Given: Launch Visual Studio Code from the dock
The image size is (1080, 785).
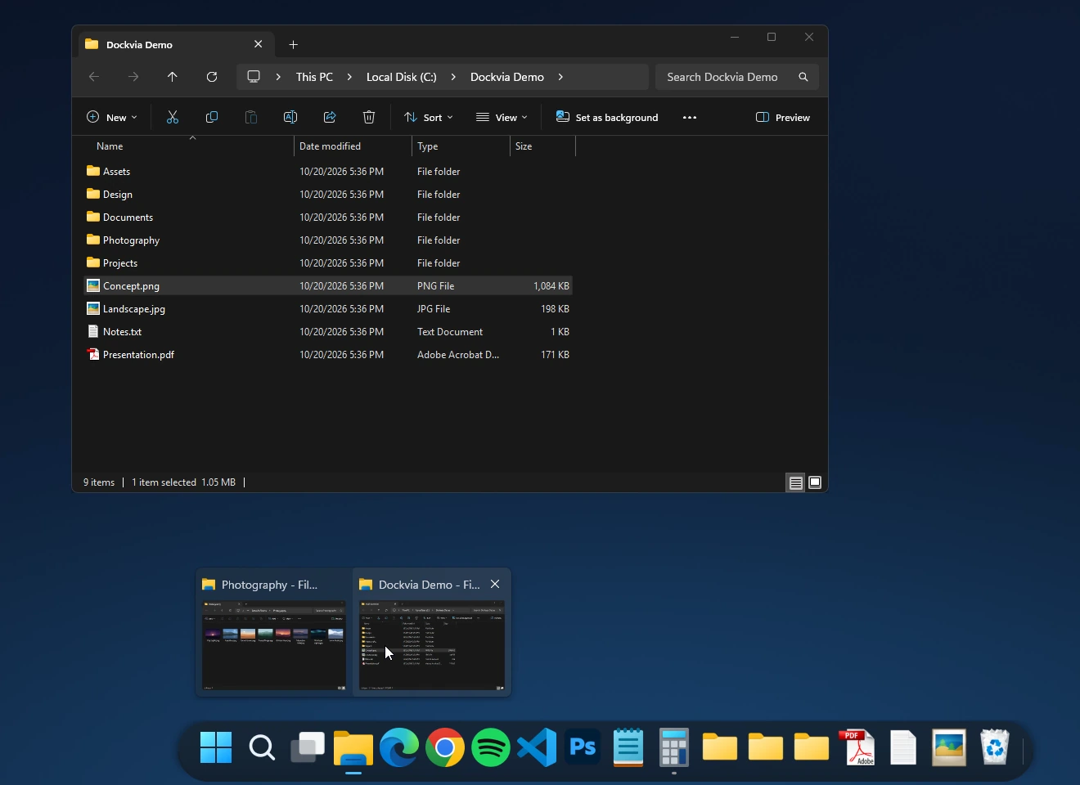Looking at the screenshot, I should coord(537,747).
